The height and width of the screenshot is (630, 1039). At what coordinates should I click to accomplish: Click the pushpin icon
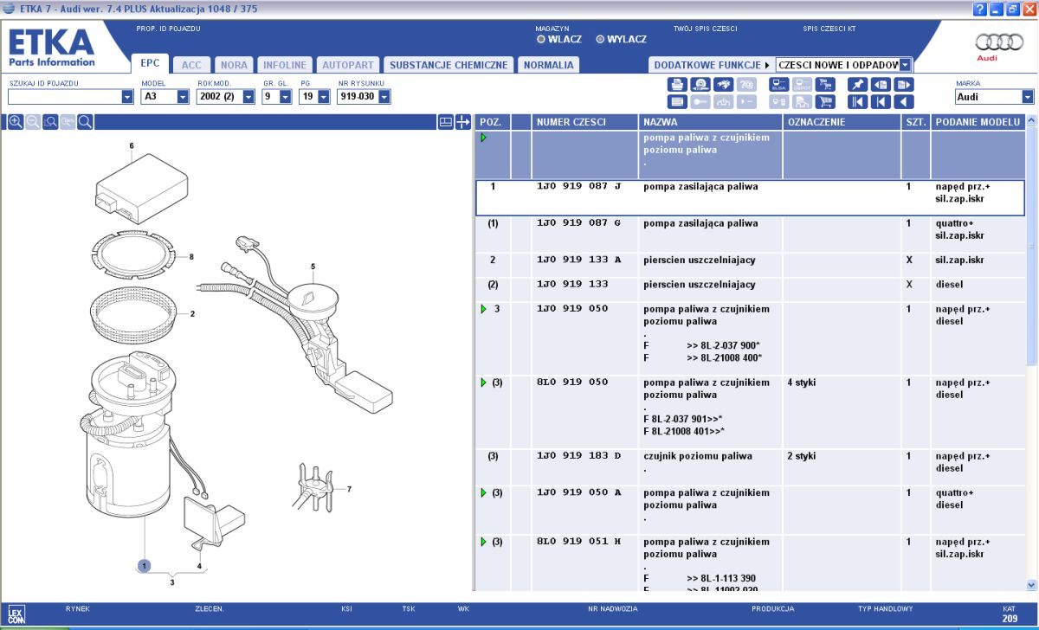point(857,85)
